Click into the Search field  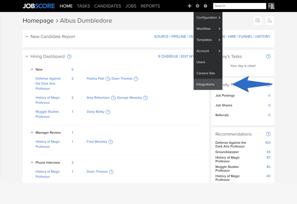[240, 6]
